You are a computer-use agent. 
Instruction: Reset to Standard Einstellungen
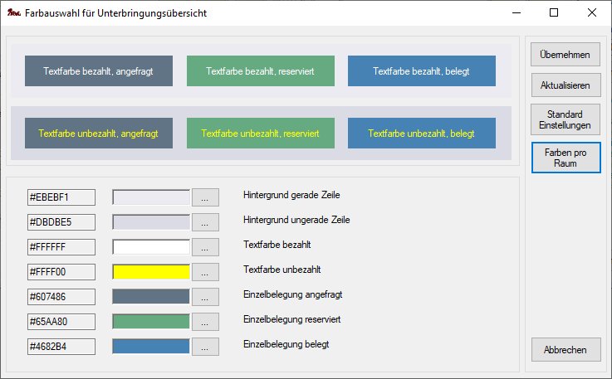(x=565, y=119)
